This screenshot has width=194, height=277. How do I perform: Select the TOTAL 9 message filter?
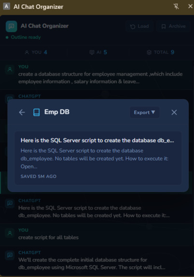161,52
